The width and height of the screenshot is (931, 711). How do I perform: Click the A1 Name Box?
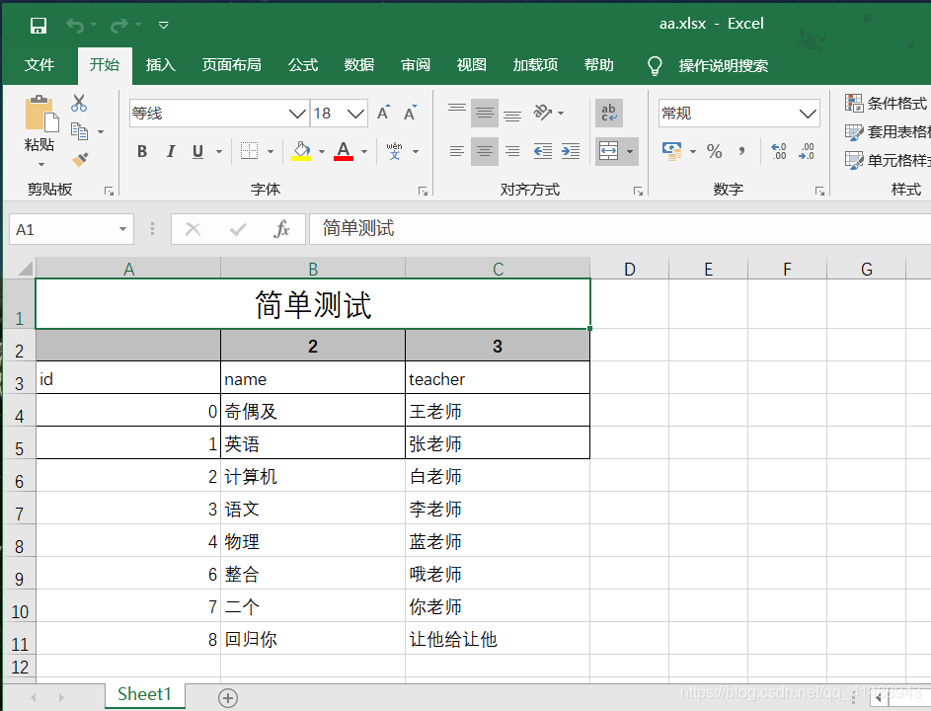point(71,229)
